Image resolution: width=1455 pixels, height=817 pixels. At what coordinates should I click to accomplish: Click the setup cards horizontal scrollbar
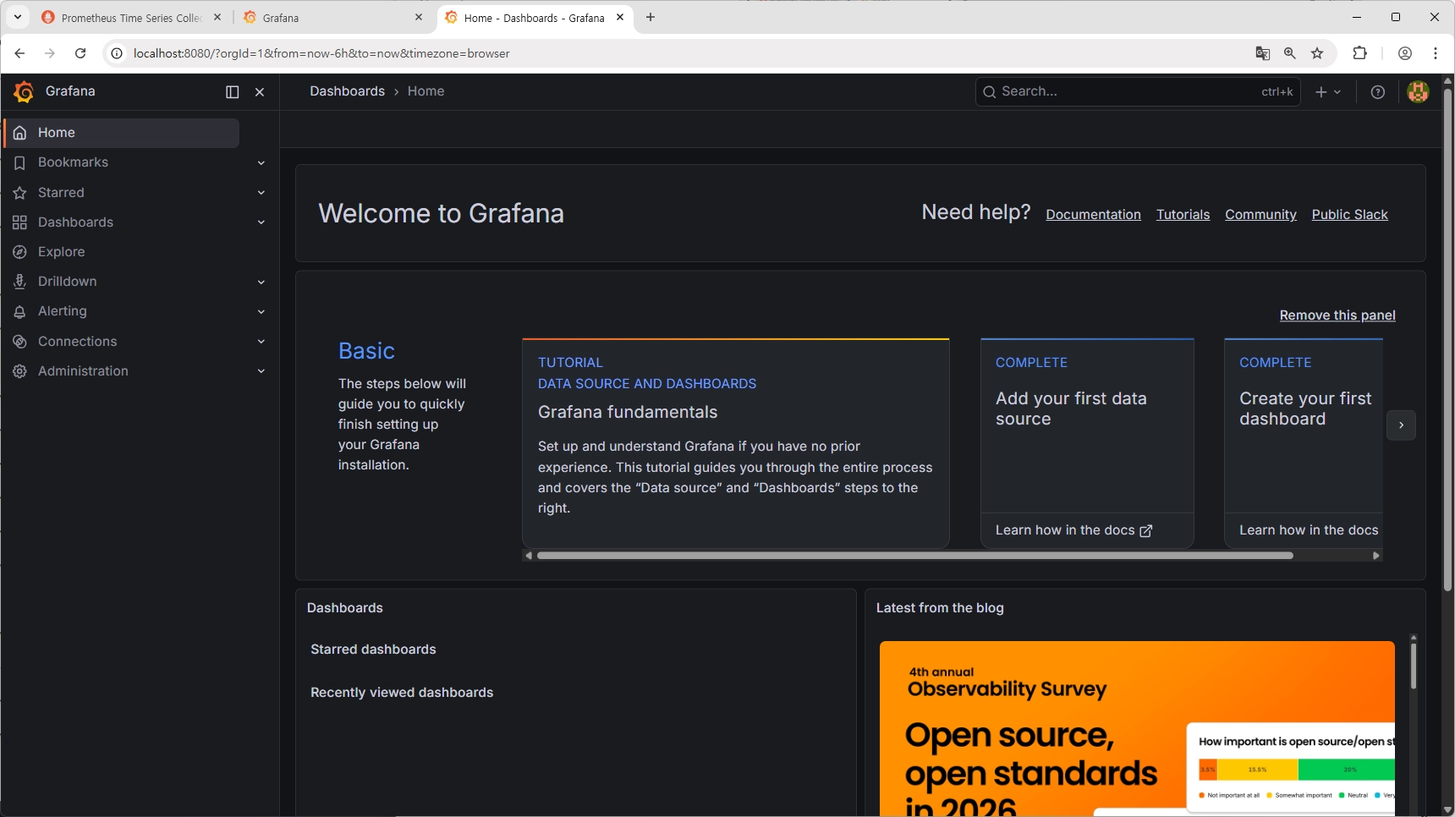click(914, 556)
